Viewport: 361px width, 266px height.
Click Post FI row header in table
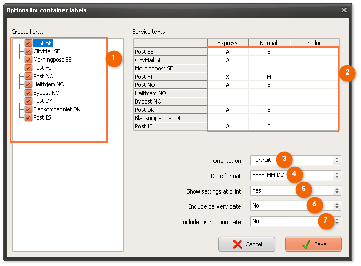point(170,77)
